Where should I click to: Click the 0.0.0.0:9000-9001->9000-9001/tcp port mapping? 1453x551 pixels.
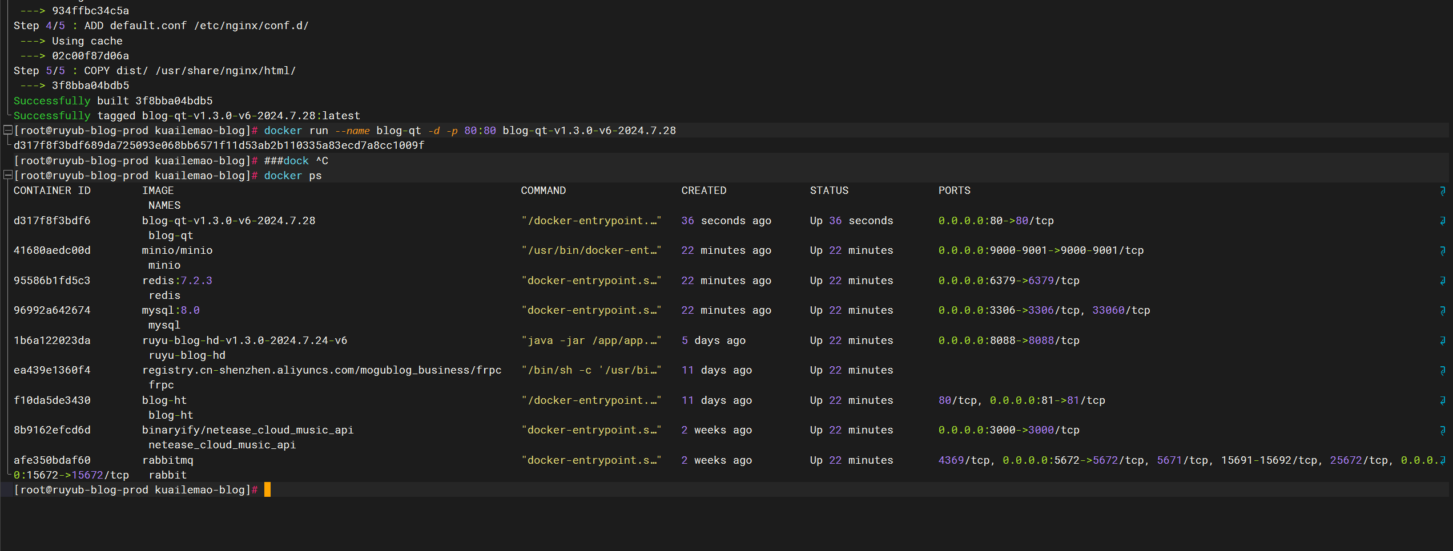1041,250
